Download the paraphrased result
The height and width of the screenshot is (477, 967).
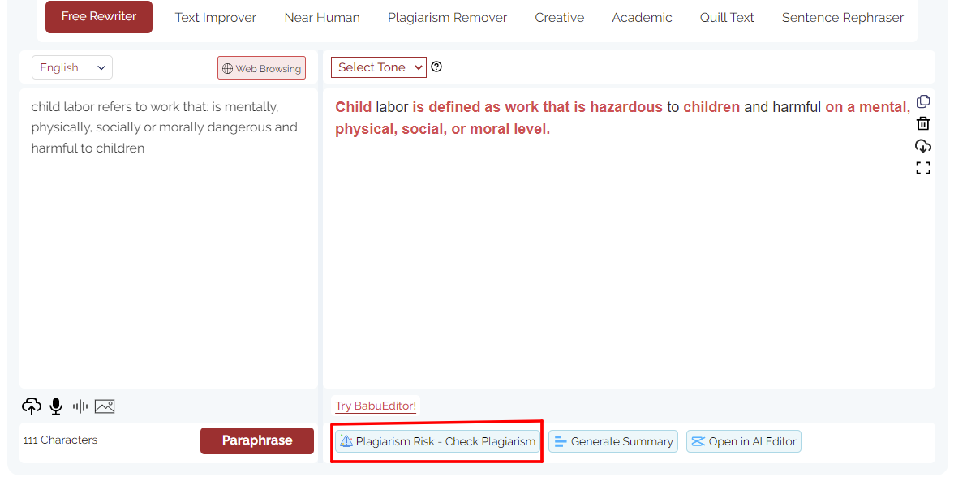pos(923,146)
